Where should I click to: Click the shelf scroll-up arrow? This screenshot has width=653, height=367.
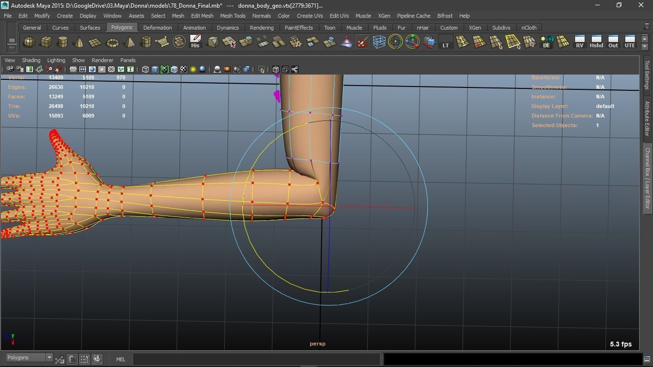[645, 38]
